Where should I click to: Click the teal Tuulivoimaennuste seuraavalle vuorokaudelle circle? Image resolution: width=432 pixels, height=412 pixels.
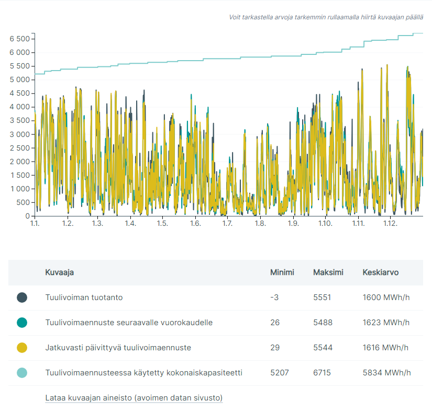click(22, 323)
